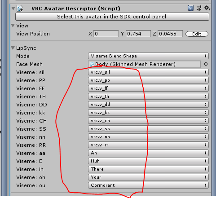This screenshot has width=216, height=198.
Task: Collapse the LipSync section
Action: click(13, 48)
